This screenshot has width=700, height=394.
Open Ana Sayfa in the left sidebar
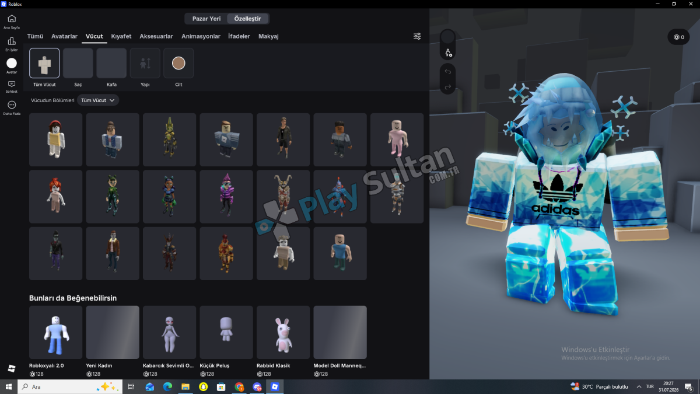click(x=11, y=22)
